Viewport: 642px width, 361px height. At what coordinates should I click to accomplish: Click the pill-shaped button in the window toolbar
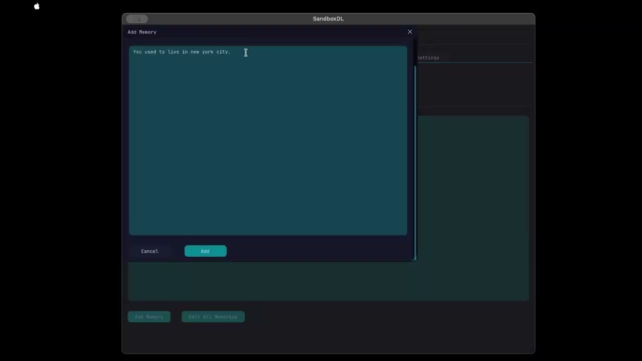[x=137, y=19]
